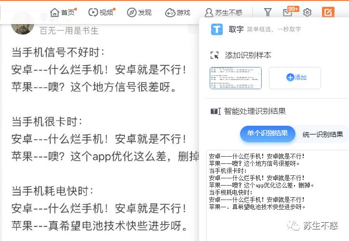Screen dimensions: 349x241
Task: Click the 添加识别样本 heading text
Action: (248, 55)
